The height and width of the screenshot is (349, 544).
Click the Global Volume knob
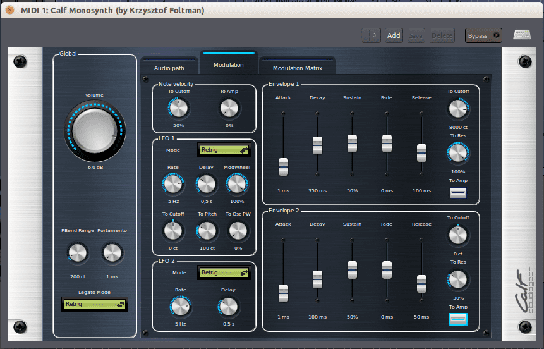[x=94, y=132]
